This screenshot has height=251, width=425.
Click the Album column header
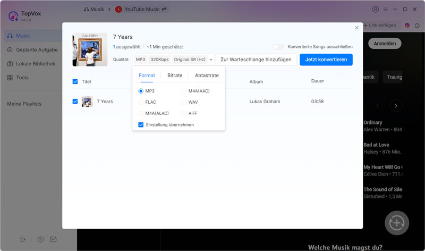256,82
